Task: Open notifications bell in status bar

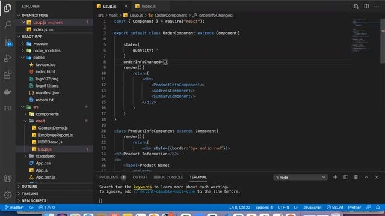Action: [378, 208]
